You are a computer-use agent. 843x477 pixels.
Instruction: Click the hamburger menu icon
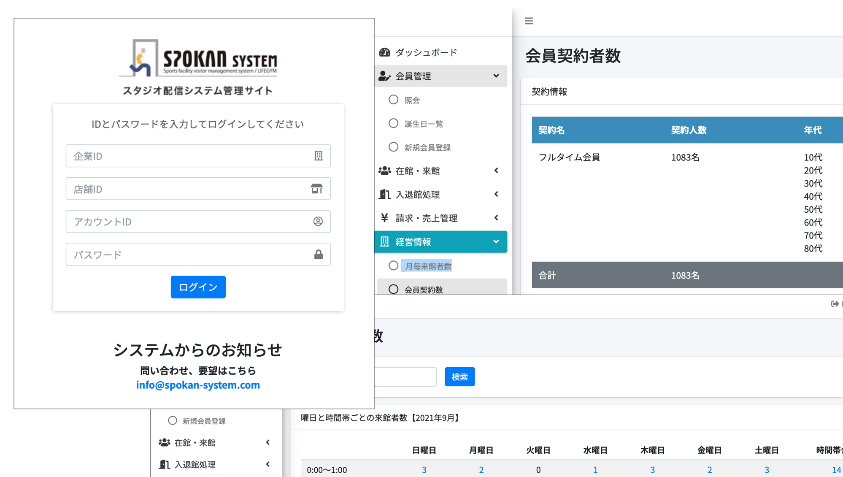coord(529,21)
